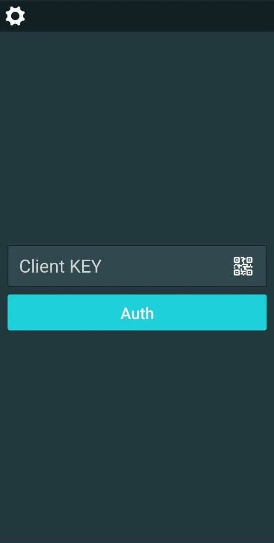Select the Client KEY placeholder text
The height and width of the screenshot is (543, 274).
point(60,266)
